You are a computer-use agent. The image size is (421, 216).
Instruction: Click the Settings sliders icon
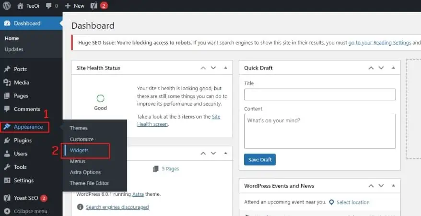(x=7, y=180)
